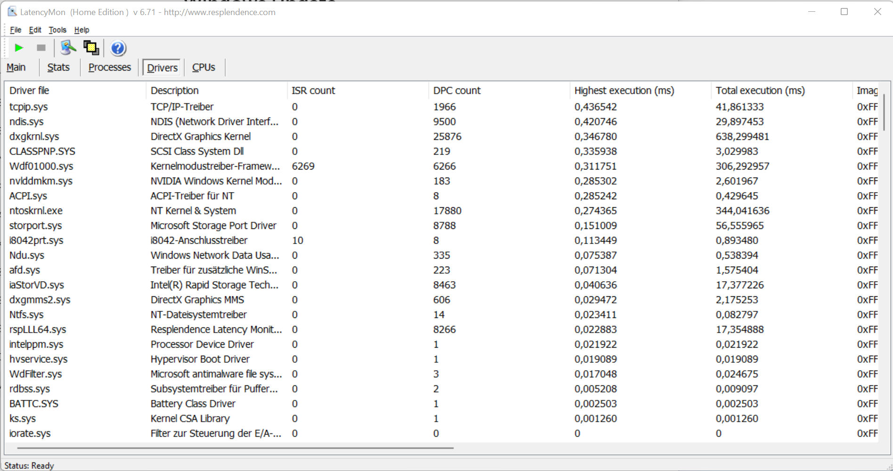Click the Status: Ready status bar text
Viewport: 893px width, 471px height.
pyautogui.click(x=29, y=465)
